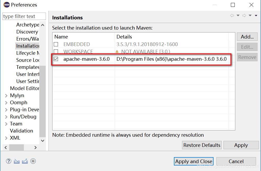Expand the XML preferences node

pos(6,138)
